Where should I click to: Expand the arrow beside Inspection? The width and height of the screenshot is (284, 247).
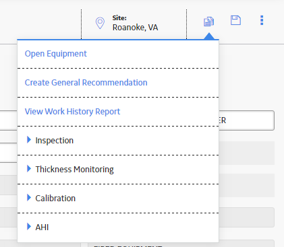[x=29, y=140]
